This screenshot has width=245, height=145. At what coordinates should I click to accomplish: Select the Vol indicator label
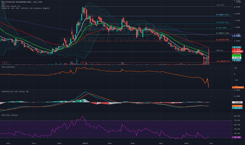pyautogui.click(x=3, y=4)
